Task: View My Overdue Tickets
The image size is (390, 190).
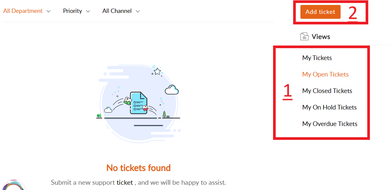Action: 330,124
